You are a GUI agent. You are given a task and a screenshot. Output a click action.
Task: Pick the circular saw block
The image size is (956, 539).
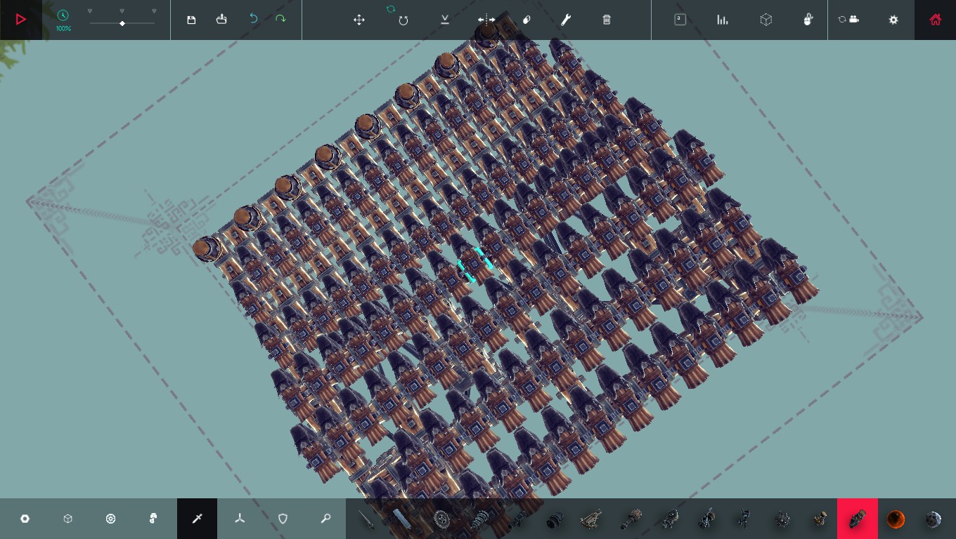pyautogui.click(x=441, y=519)
